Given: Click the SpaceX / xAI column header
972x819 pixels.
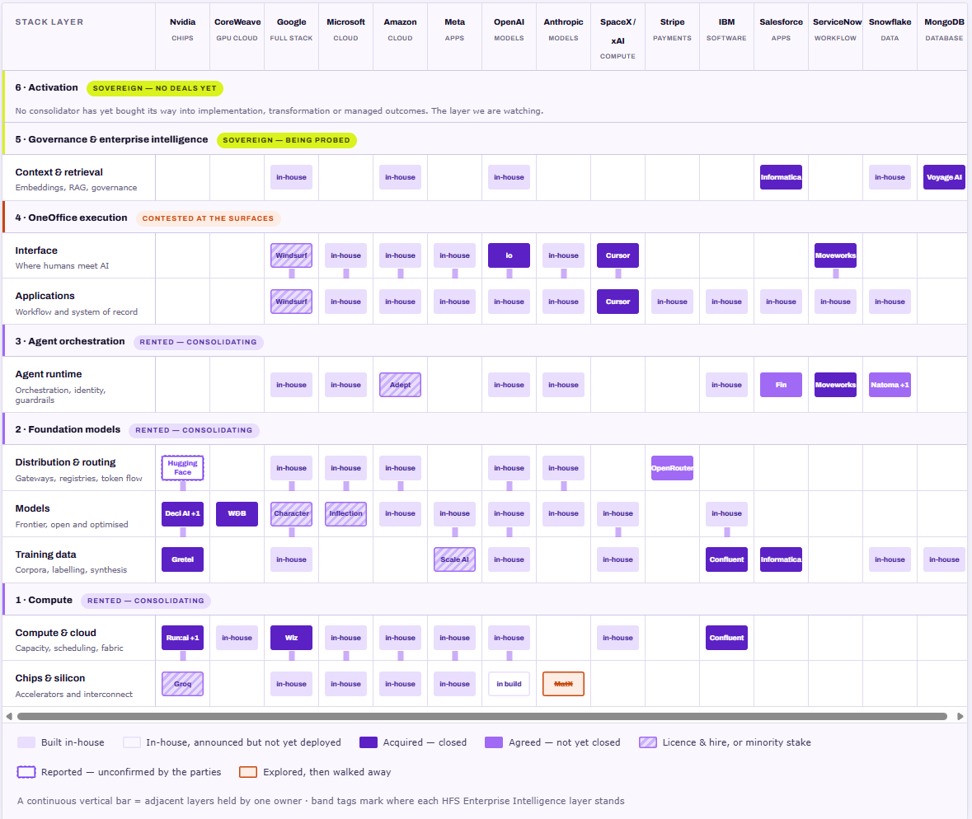Looking at the screenshot, I should pyautogui.click(x=617, y=37).
